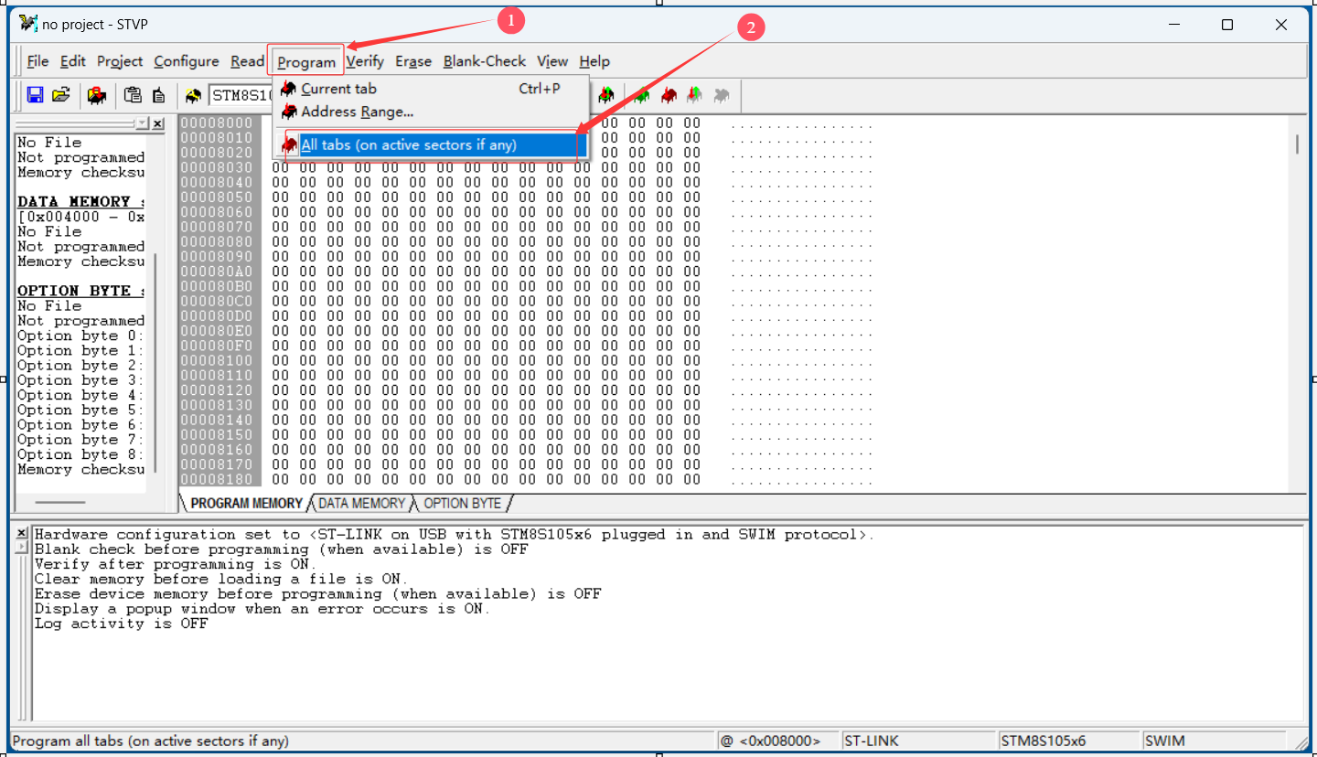Click the hex view vertical scrollbar thumb

(x=1297, y=144)
